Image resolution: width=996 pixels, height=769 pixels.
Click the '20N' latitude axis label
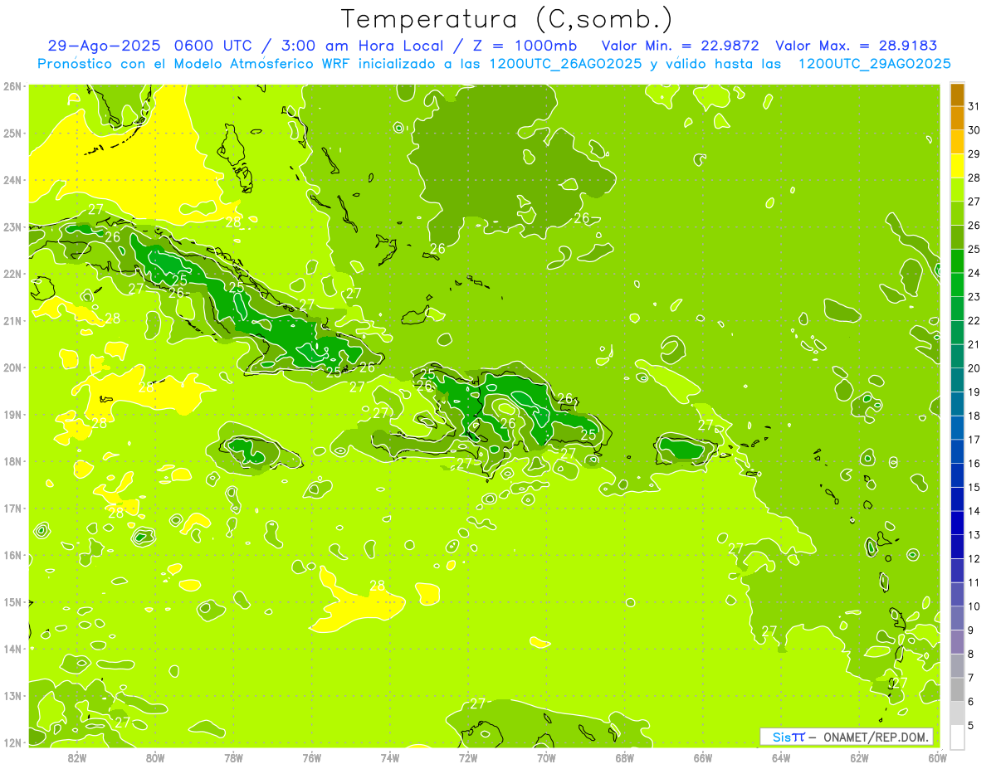click(12, 367)
